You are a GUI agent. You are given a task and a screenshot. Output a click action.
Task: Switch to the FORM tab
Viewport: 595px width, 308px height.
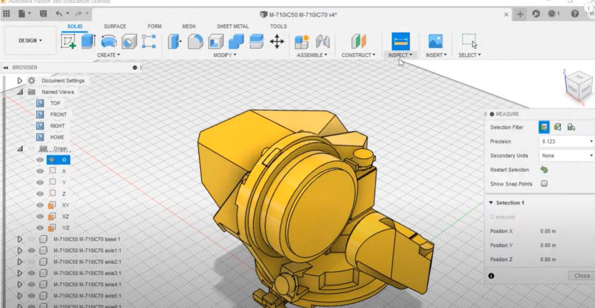[x=155, y=26]
